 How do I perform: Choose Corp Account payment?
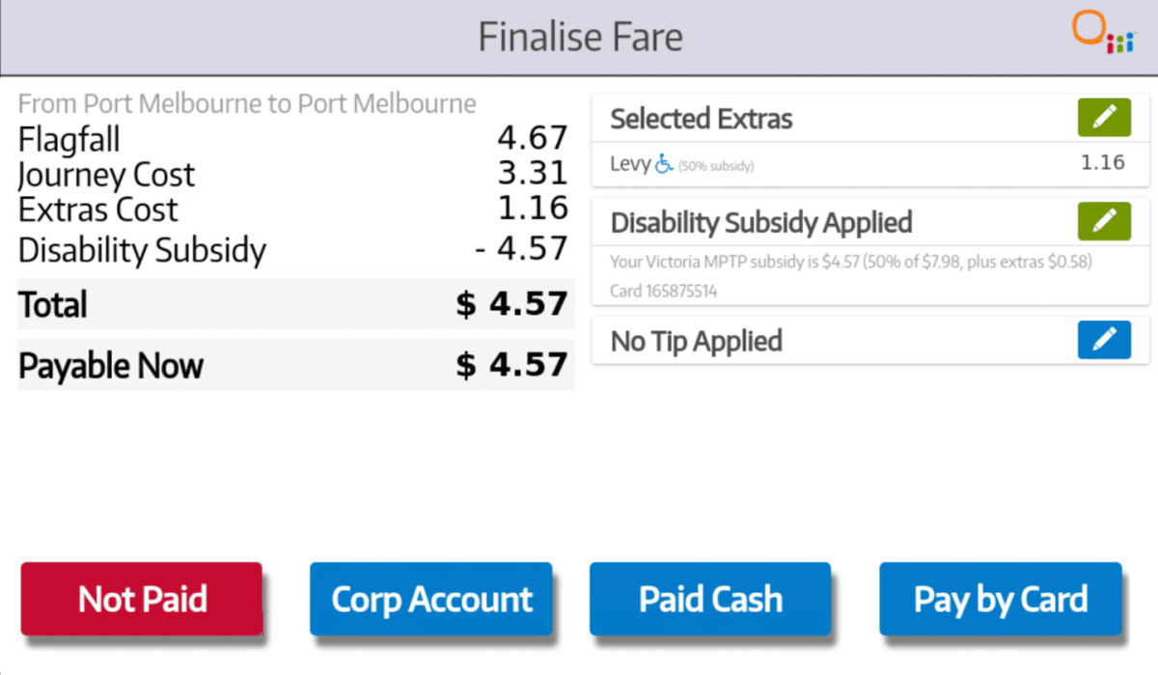[431, 600]
